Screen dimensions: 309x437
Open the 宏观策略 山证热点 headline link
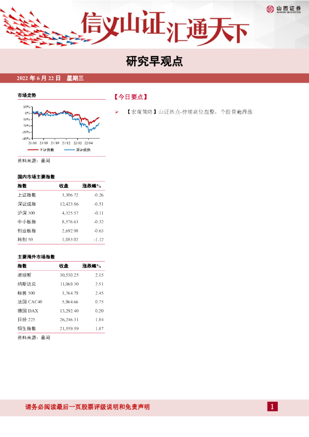[x=189, y=112]
